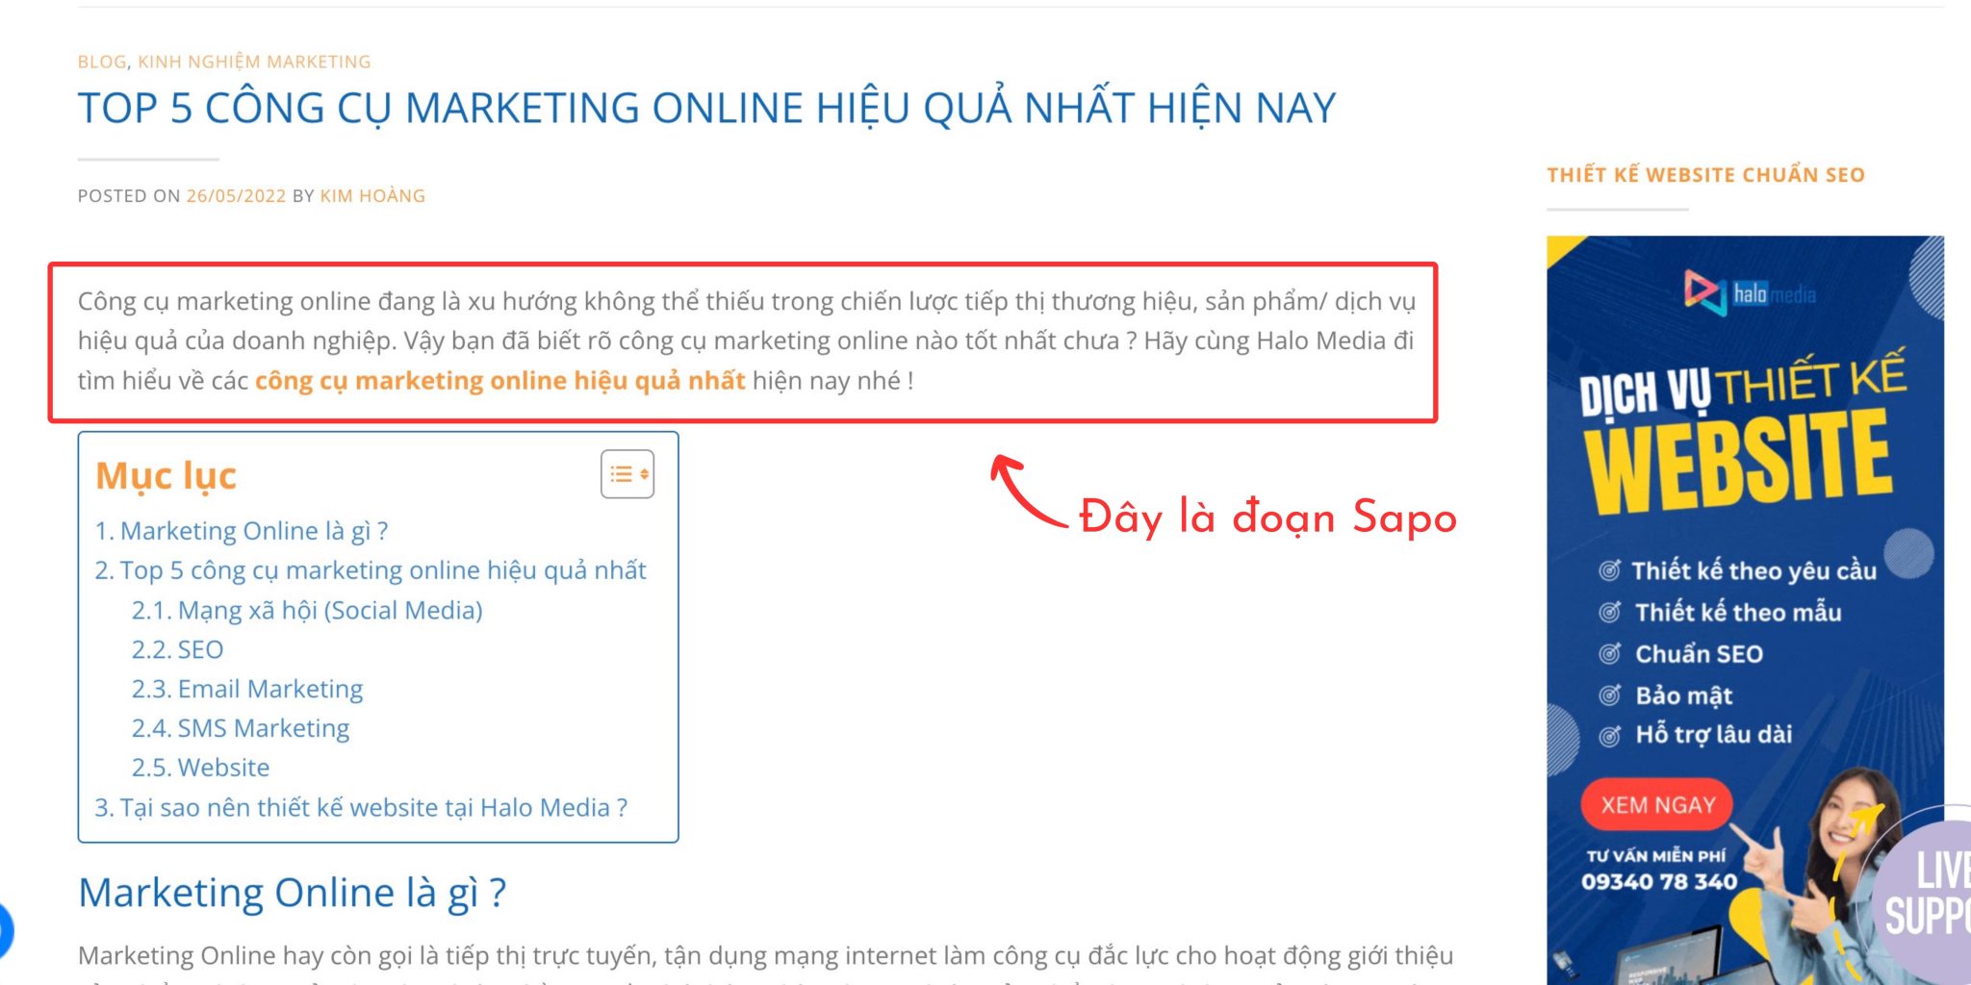
Task: Click the XEM NGAY button in the banner
Action: (x=1657, y=804)
